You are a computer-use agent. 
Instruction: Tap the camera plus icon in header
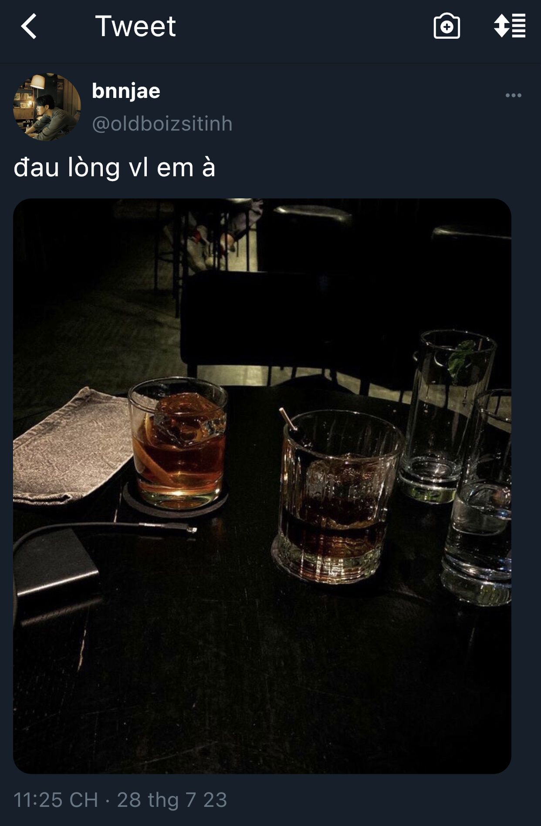(x=446, y=26)
